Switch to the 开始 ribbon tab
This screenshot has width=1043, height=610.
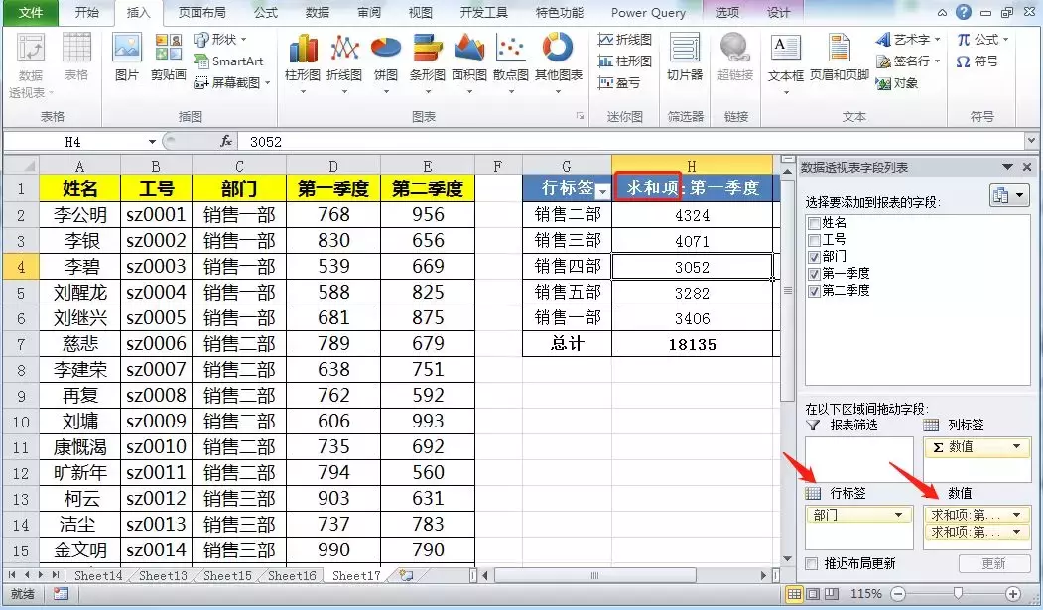tap(86, 13)
